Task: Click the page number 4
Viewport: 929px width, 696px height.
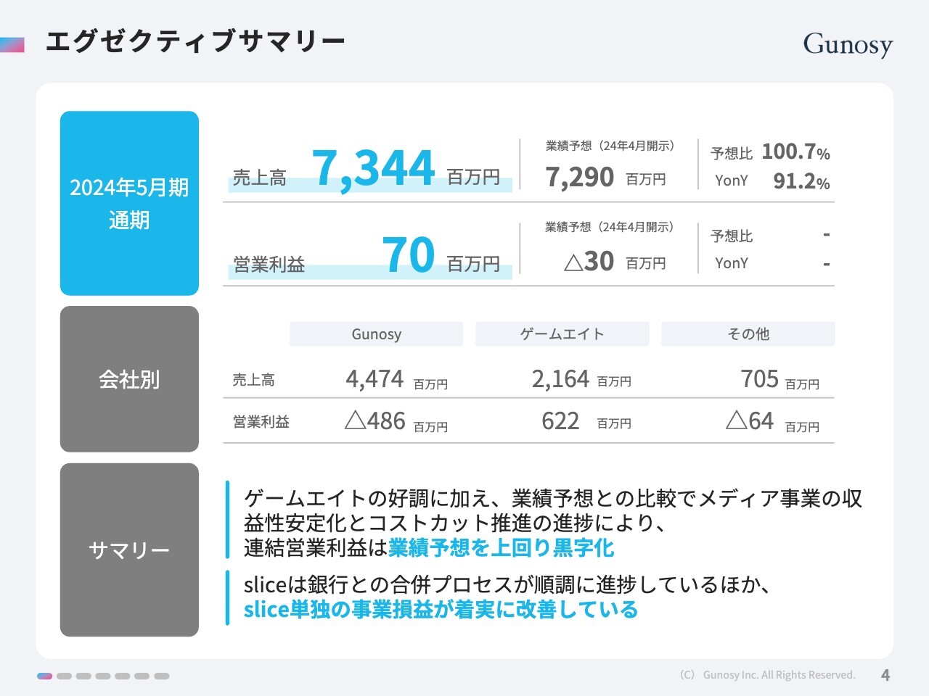Action: [x=885, y=675]
